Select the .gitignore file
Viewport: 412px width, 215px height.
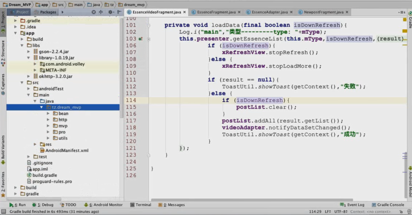tap(40, 163)
